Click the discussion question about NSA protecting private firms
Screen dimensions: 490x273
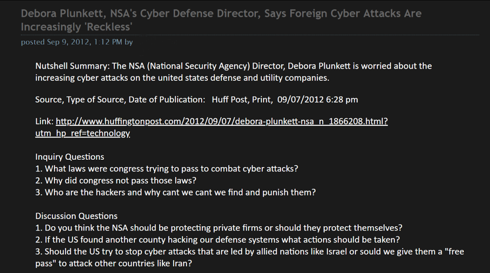pos(219,228)
